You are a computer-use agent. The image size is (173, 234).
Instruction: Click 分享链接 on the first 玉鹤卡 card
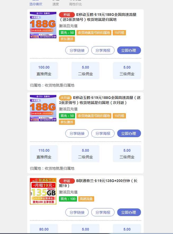click(x=77, y=50)
